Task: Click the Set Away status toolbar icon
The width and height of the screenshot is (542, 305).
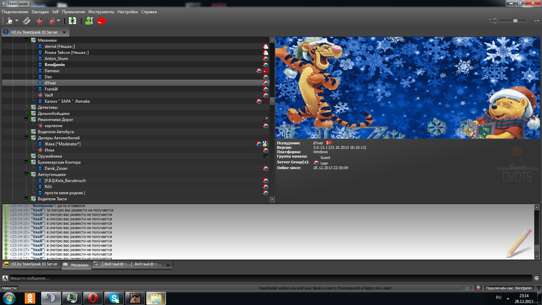Action: pyautogui.click(x=9, y=21)
